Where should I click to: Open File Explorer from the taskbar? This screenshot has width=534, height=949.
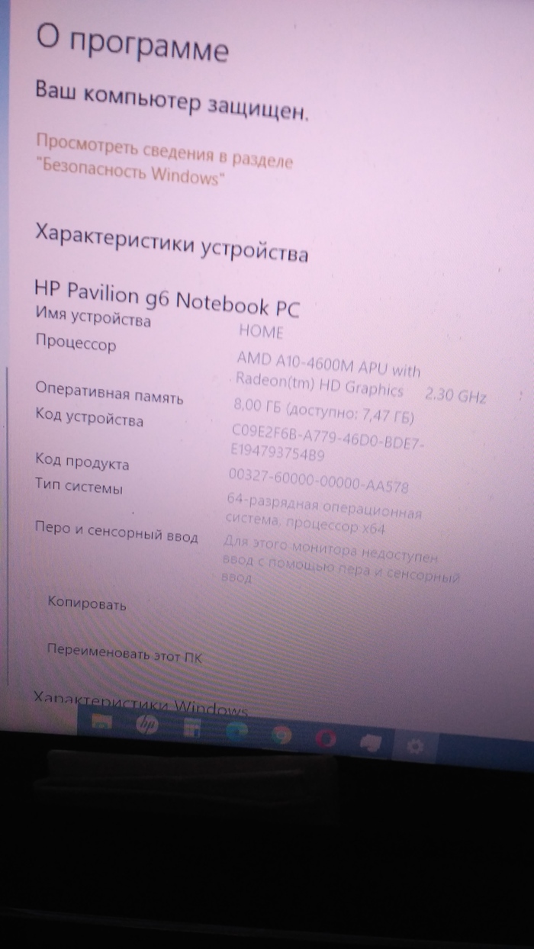[x=102, y=721]
